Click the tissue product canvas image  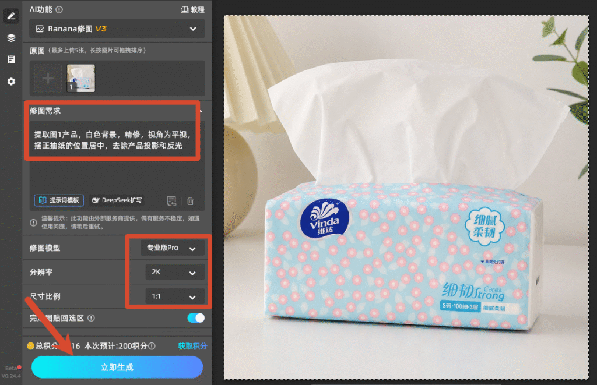(x=406, y=197)
